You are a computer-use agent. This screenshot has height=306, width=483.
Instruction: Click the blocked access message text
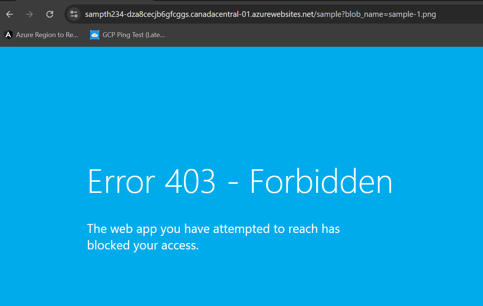[213, 236]
